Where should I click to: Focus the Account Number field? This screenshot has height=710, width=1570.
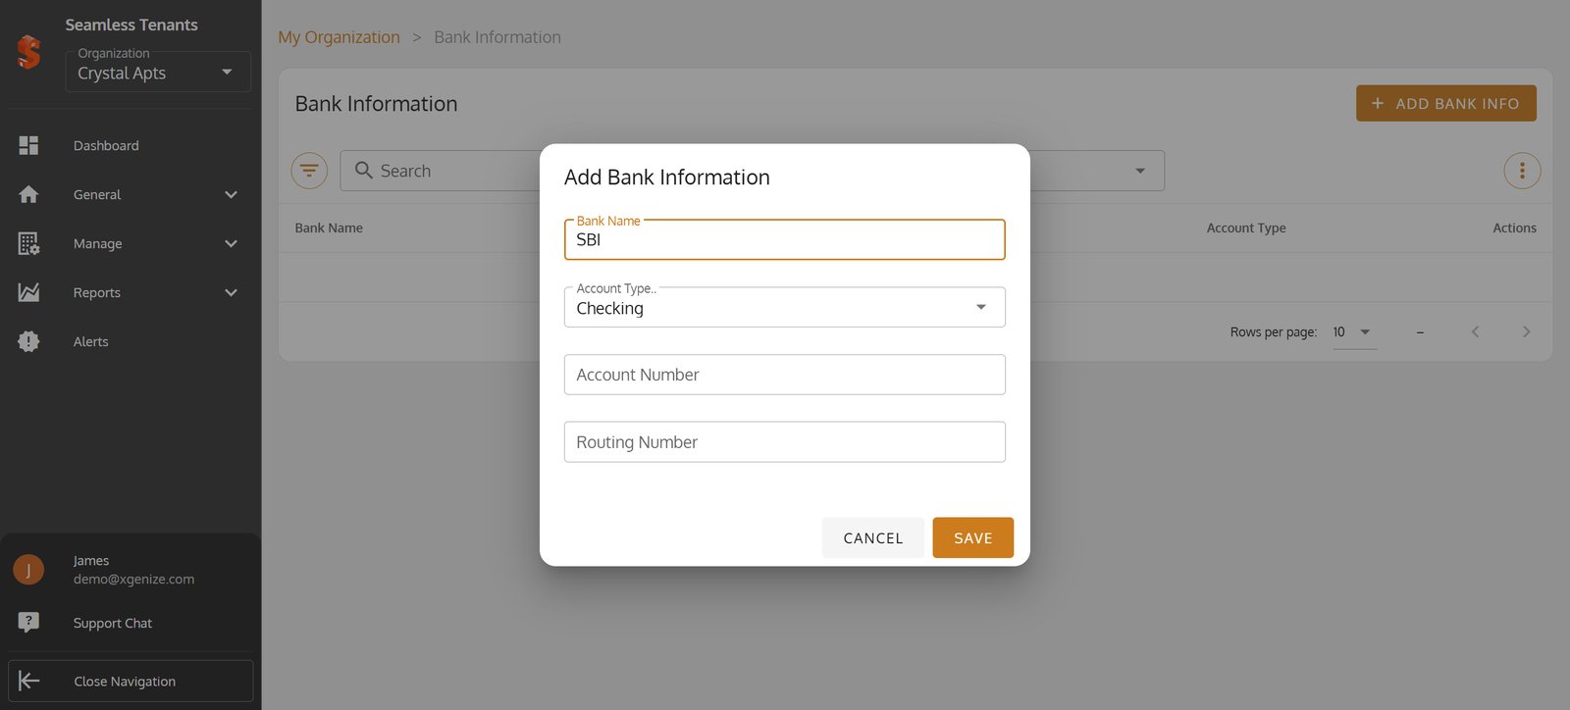pyautogui.click(x=785, y=375)
